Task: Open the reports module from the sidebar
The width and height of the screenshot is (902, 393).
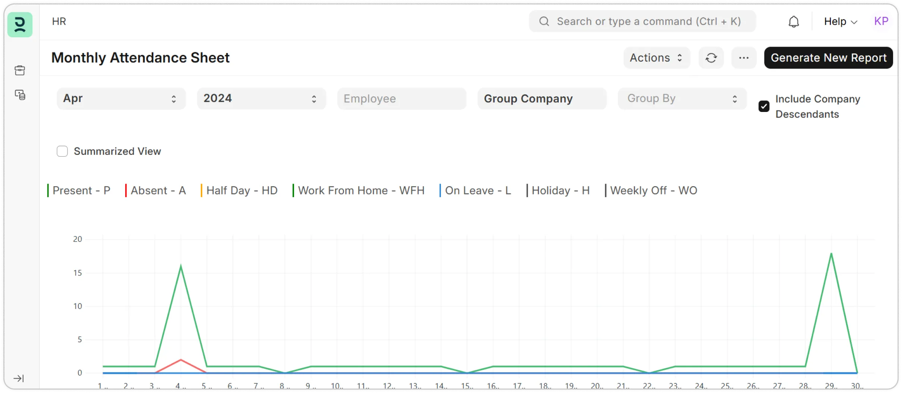Action: coord(20,95)
